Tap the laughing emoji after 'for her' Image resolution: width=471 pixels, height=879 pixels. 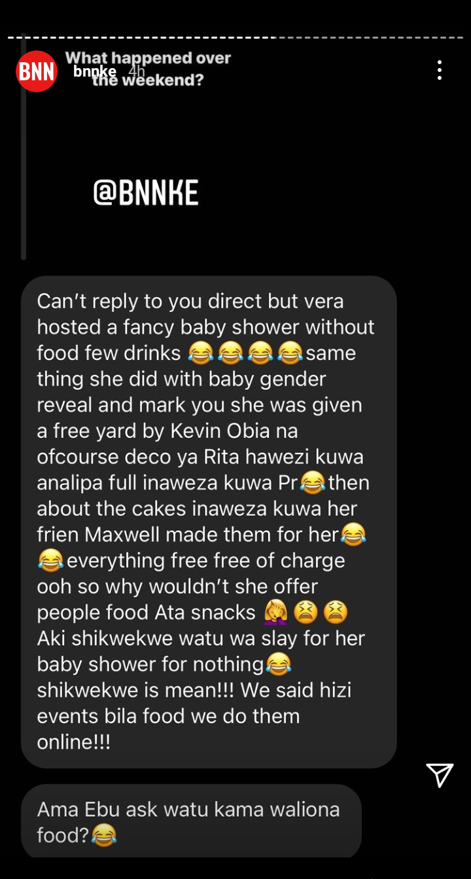coord(353,535)
